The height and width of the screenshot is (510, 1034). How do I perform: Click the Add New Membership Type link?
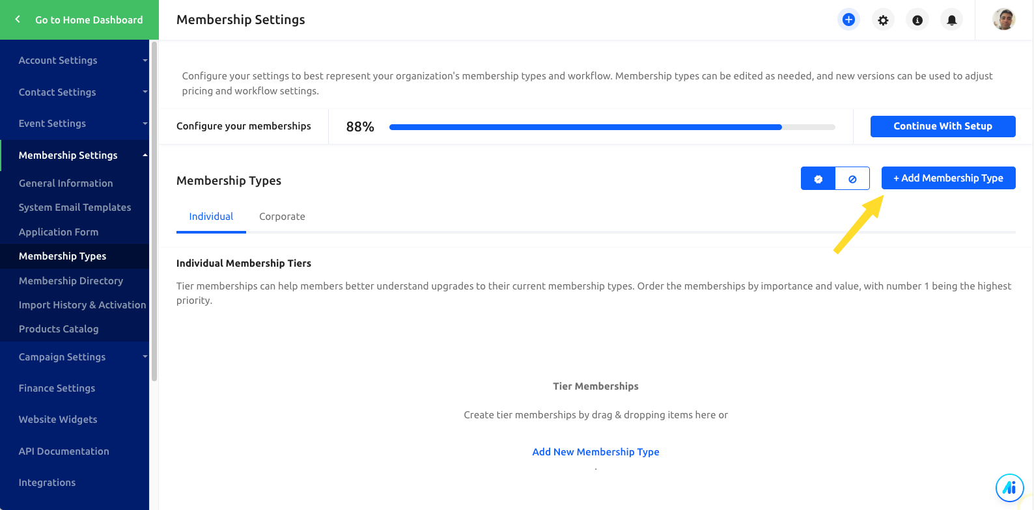[596, 452]
